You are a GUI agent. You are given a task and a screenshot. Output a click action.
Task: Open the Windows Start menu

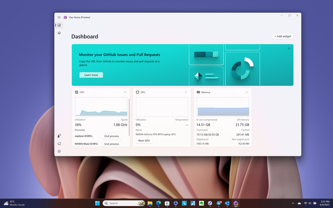coord(98,203)
